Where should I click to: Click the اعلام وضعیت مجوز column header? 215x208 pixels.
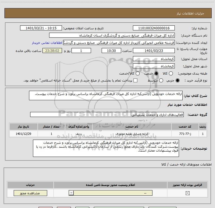[x=110, y=185]
